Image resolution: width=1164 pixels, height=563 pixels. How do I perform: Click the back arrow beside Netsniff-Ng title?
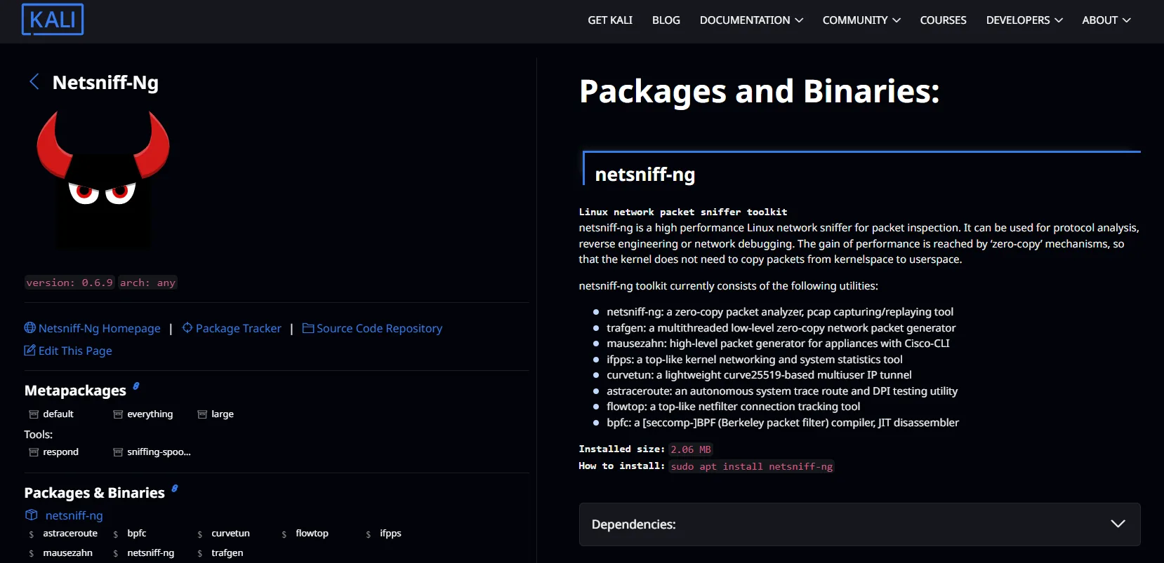pyautogui.click(x=34, y=82)
